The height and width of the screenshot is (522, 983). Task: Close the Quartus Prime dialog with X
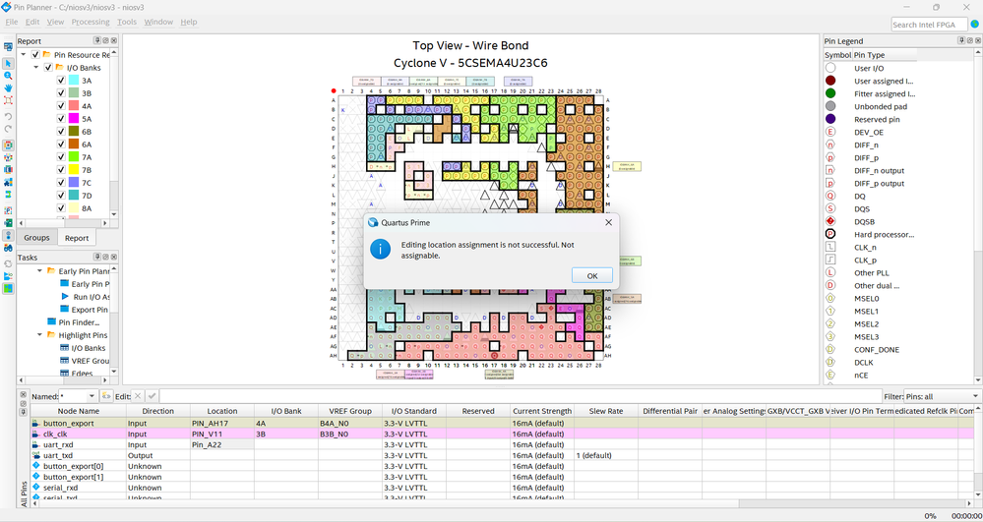point(608,222)
